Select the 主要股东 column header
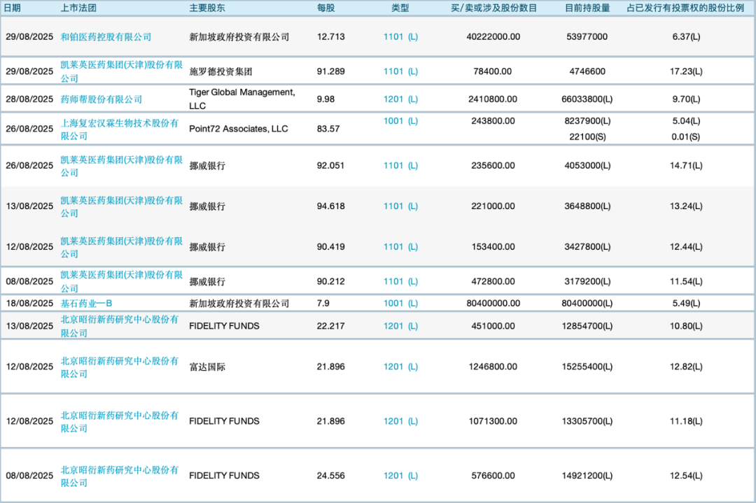 [x=207, y=8]
